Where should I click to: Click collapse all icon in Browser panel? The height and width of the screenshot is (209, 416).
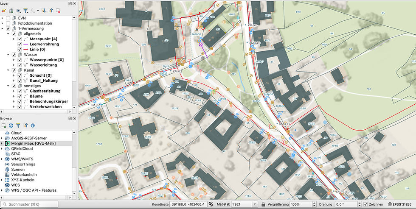[25, 125]
